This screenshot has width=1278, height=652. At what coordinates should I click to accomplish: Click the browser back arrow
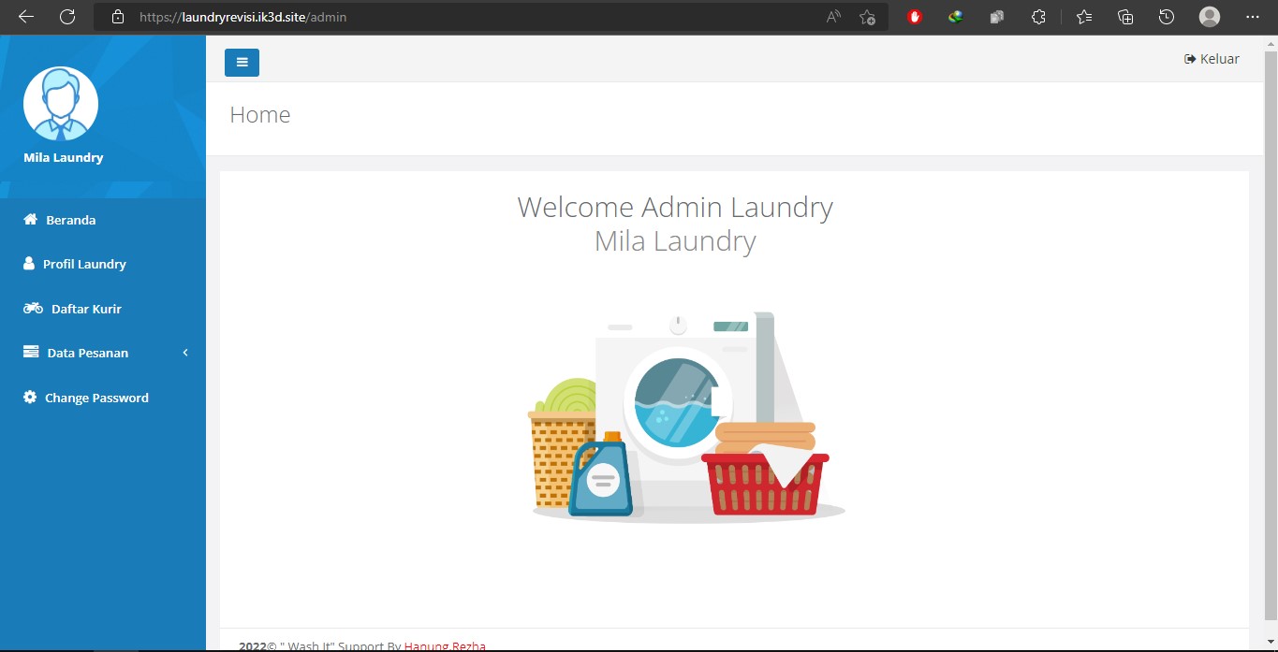pyautogui.click(x=26, y=17)
